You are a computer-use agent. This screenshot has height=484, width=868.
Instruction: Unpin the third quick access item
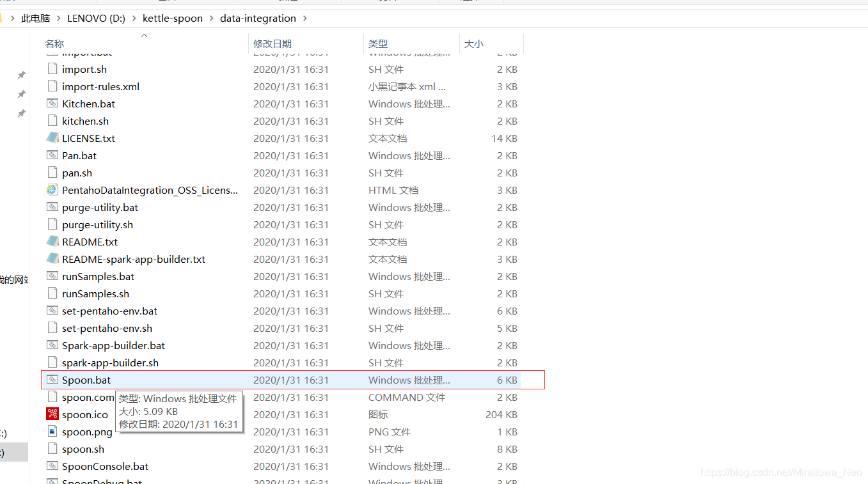[x=21, y=113]
